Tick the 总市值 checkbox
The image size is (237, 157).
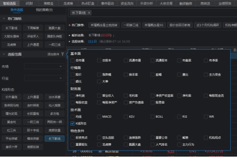point(72,60)
